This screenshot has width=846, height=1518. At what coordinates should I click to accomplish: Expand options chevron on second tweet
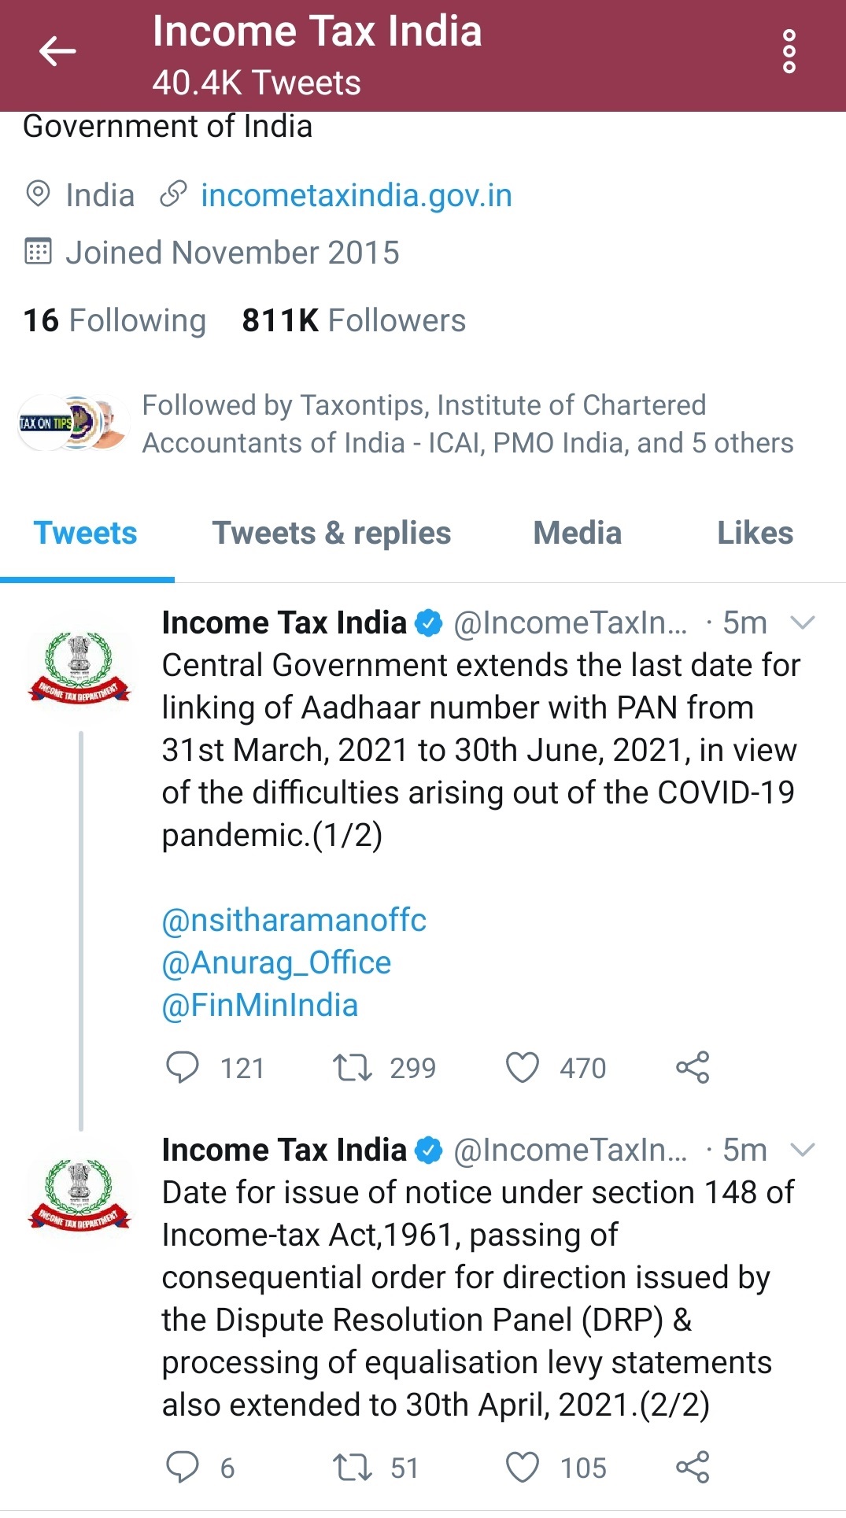coord(802,1151)
